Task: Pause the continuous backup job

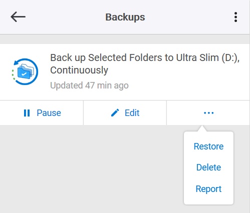Action: pos(42,113)
